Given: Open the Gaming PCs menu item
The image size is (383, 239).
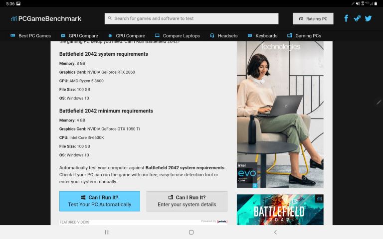Looking at the screenshot, I should point(308,36).
